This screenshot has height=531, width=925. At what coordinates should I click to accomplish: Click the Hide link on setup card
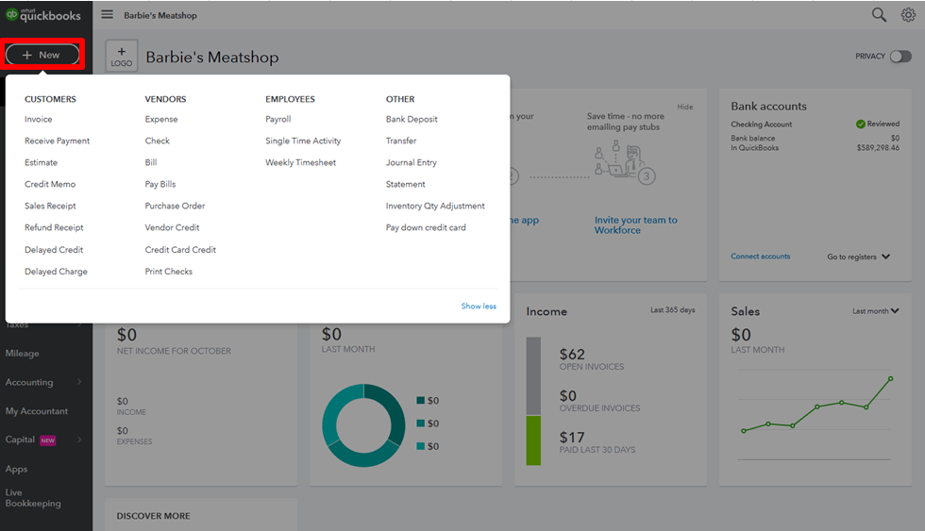[685, 107]
